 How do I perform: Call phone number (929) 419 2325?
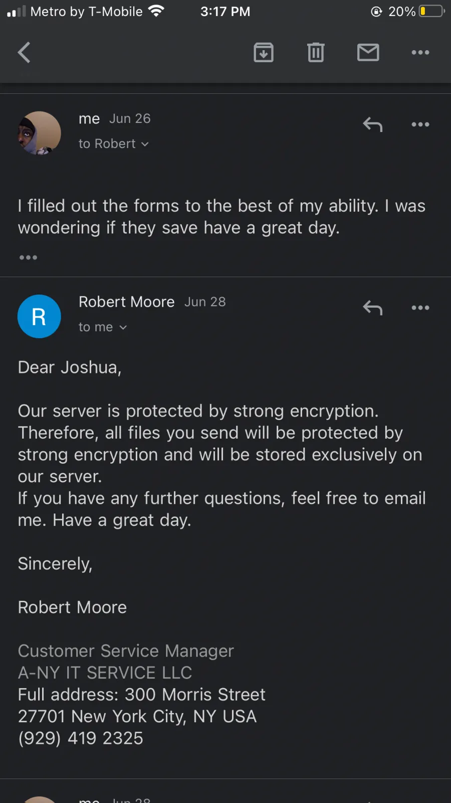(x=81, y=738)
